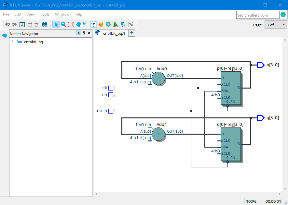Add a new schematic tab
Image resolution: width=288 pixels, height=205 pixels.
click(x=132, y=33)
